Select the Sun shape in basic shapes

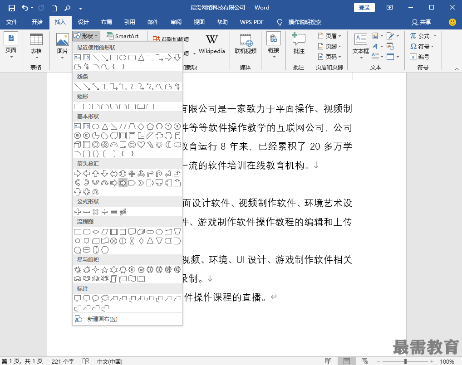(159, 145)
